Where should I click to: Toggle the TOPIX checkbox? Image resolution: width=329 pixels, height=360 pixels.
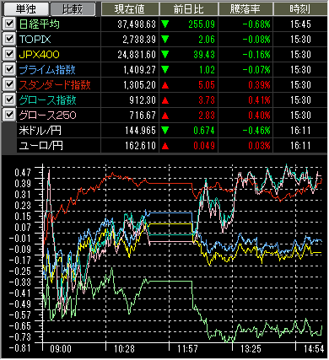coord(9,40)
